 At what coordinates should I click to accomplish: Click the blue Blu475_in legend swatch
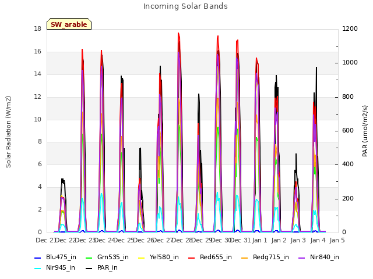click(x=38, y=258)
